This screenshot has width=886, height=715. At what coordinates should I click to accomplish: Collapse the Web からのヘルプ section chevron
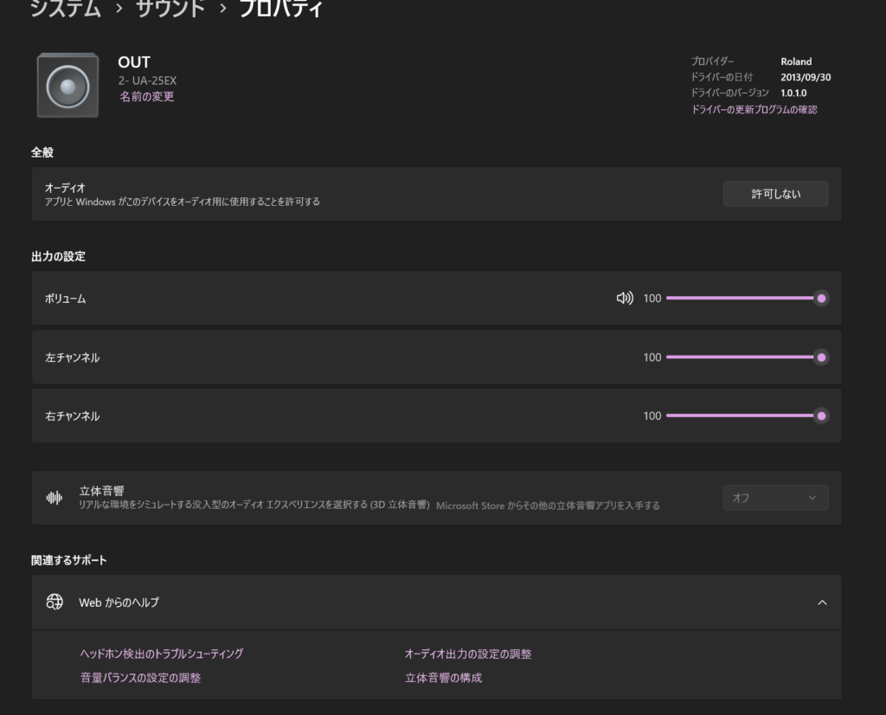(822, 602)
